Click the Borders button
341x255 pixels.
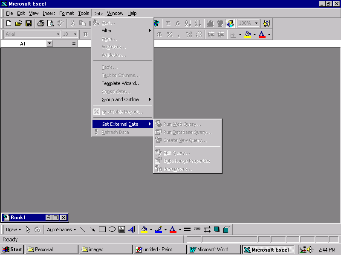[x=233, y=34]
